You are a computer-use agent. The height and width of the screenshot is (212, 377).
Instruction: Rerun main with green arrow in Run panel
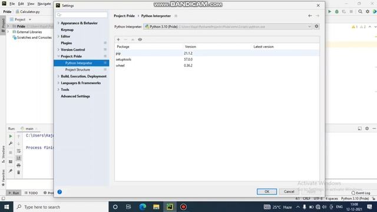tap(11, 136)
